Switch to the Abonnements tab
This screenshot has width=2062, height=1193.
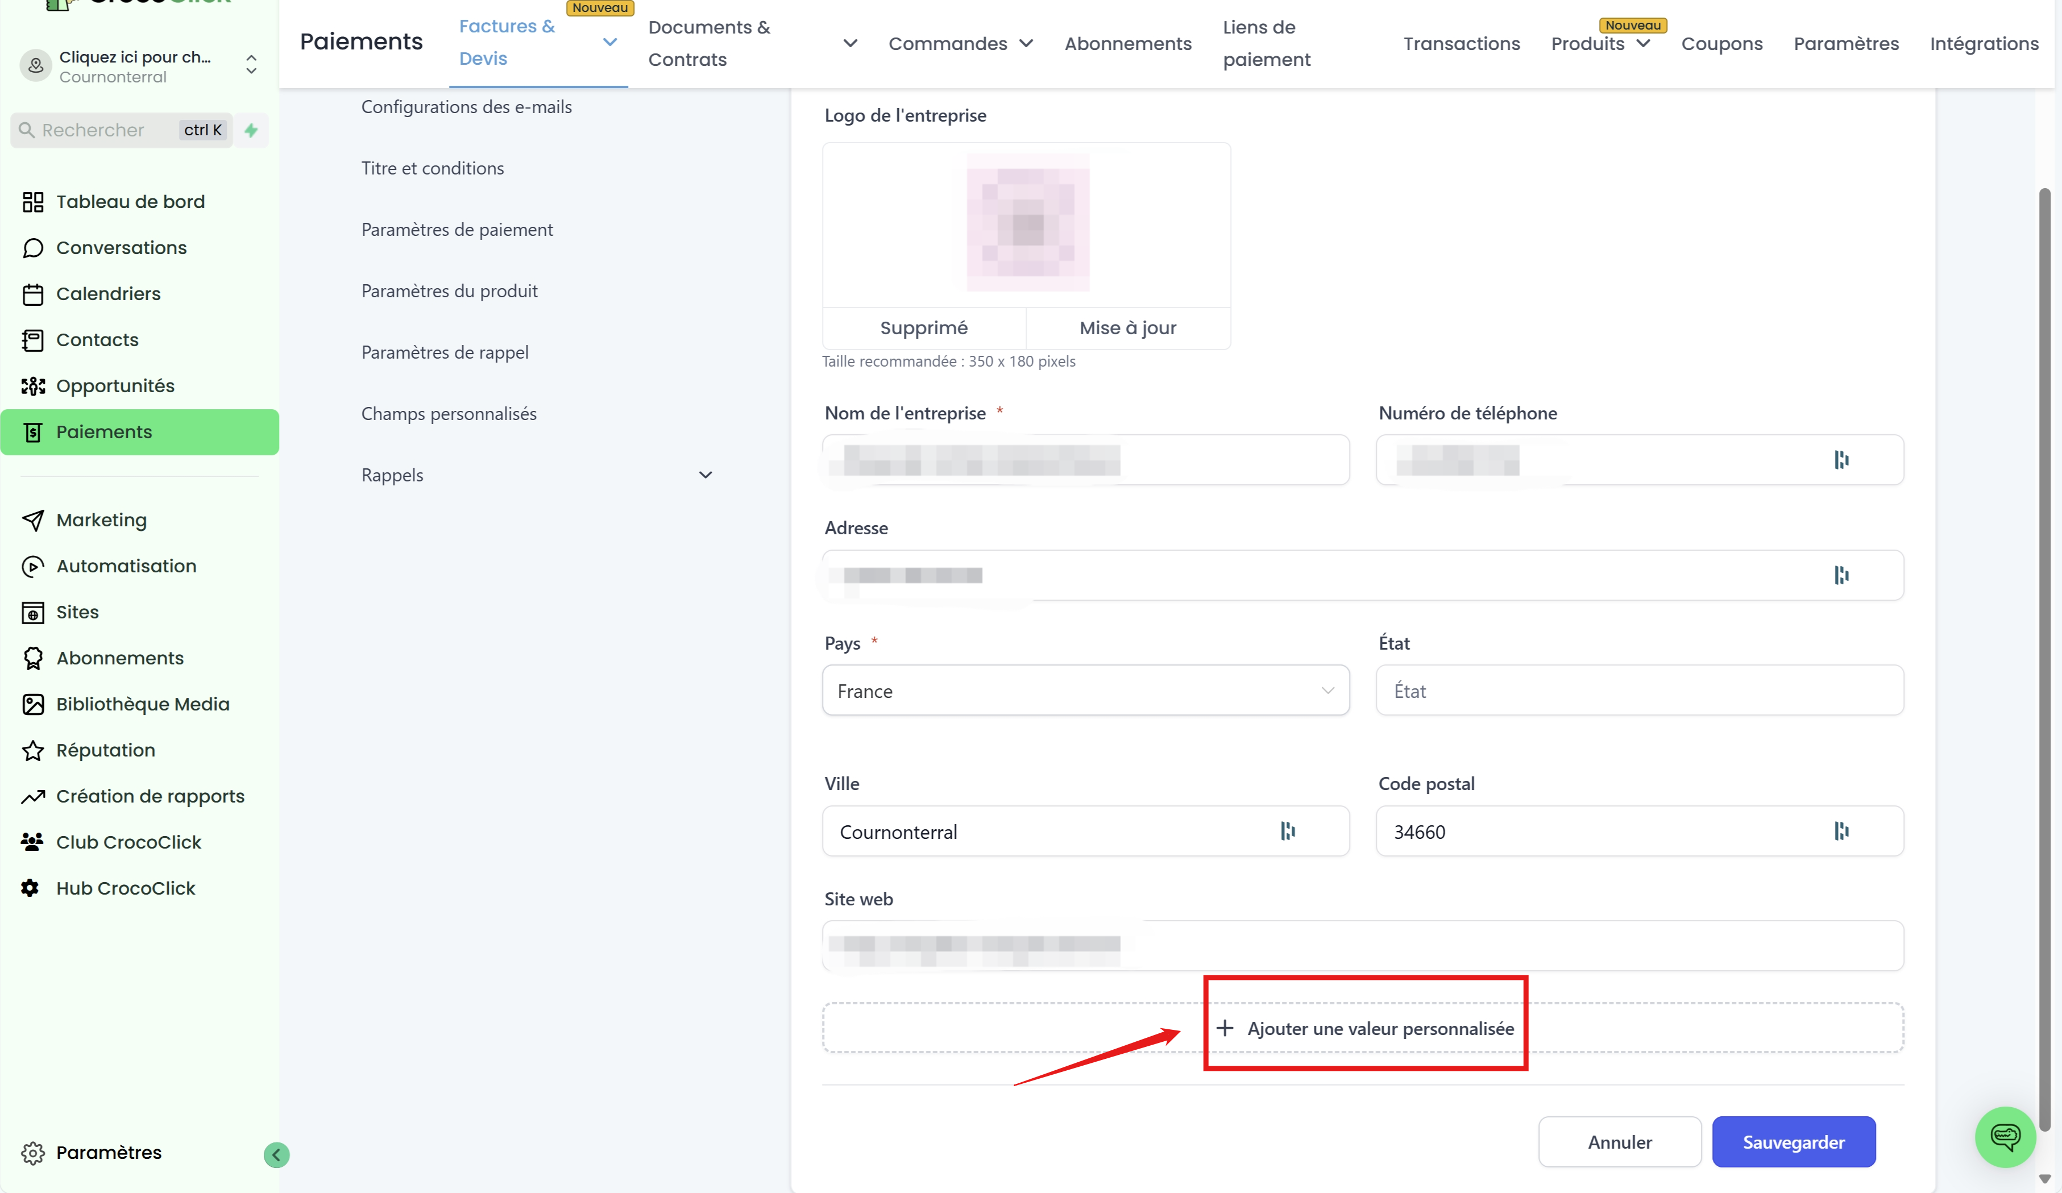click(1127, 43)
